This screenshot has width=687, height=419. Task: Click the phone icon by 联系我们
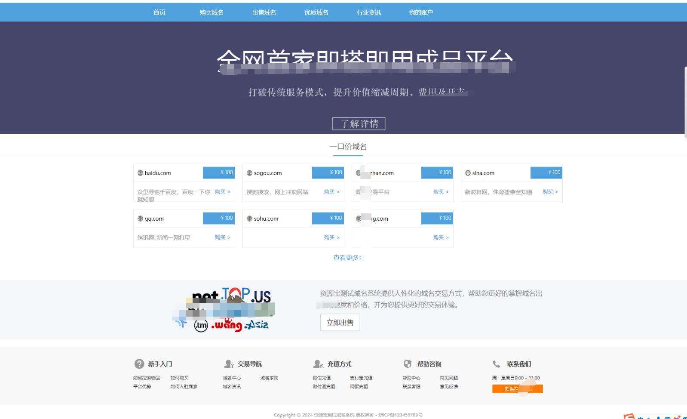pyautogui.click(x=497, y=364)
